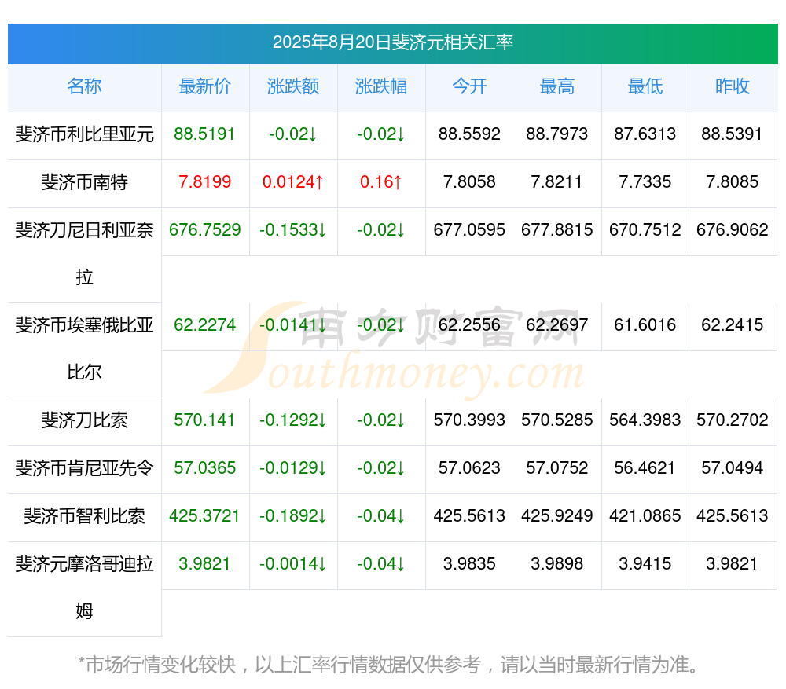Click the low value 56.4621
This screenshot has height=689, width=786.
coord(645,467)
